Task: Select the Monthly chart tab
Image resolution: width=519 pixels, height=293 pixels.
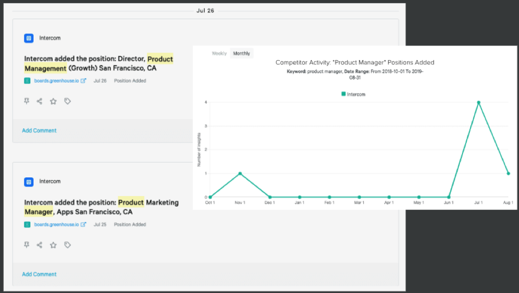Action: [x=241, y=53]
